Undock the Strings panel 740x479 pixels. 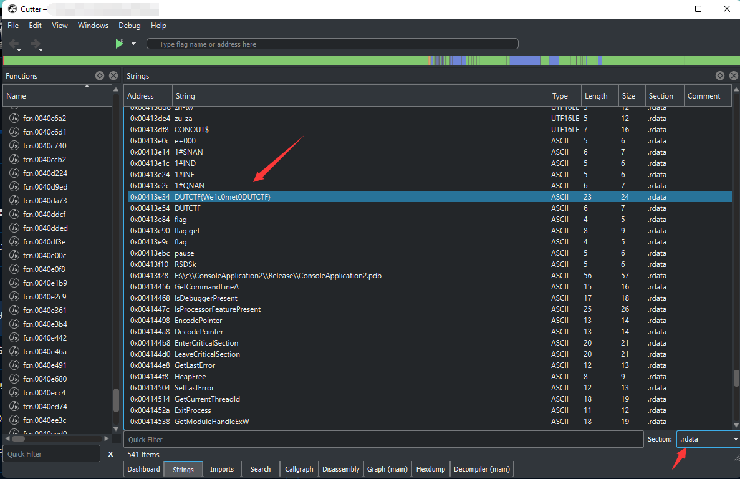click(x=719, y=75)
